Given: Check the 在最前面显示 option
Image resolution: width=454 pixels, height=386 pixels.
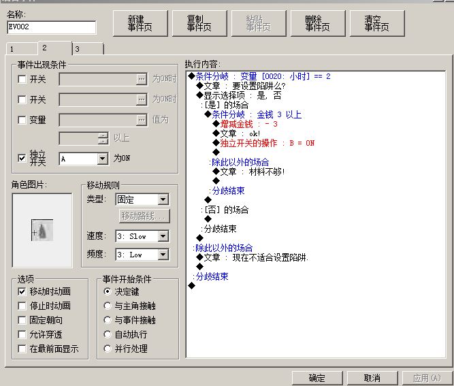Looking at the screenshot, I should tap(22, 349).
